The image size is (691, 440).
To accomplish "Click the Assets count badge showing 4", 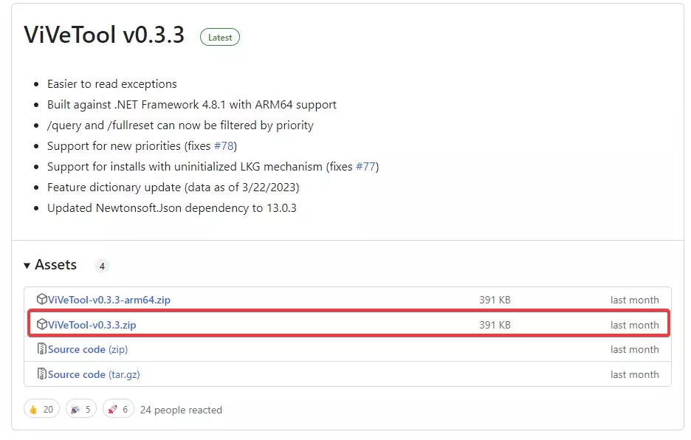I will pos(102,266).
